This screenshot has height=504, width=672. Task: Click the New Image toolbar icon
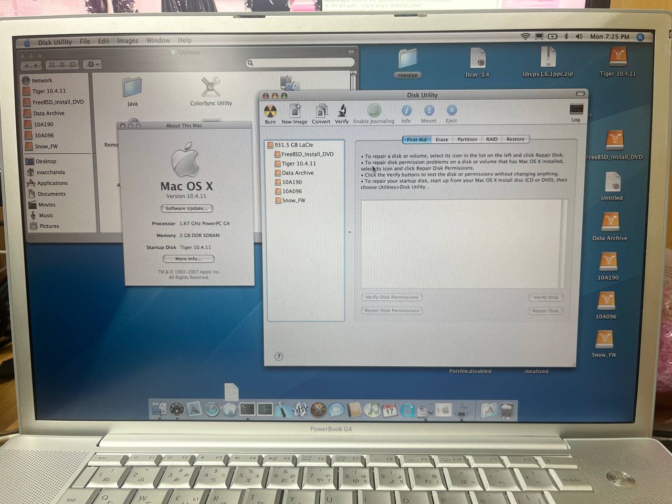click(295, 111)
